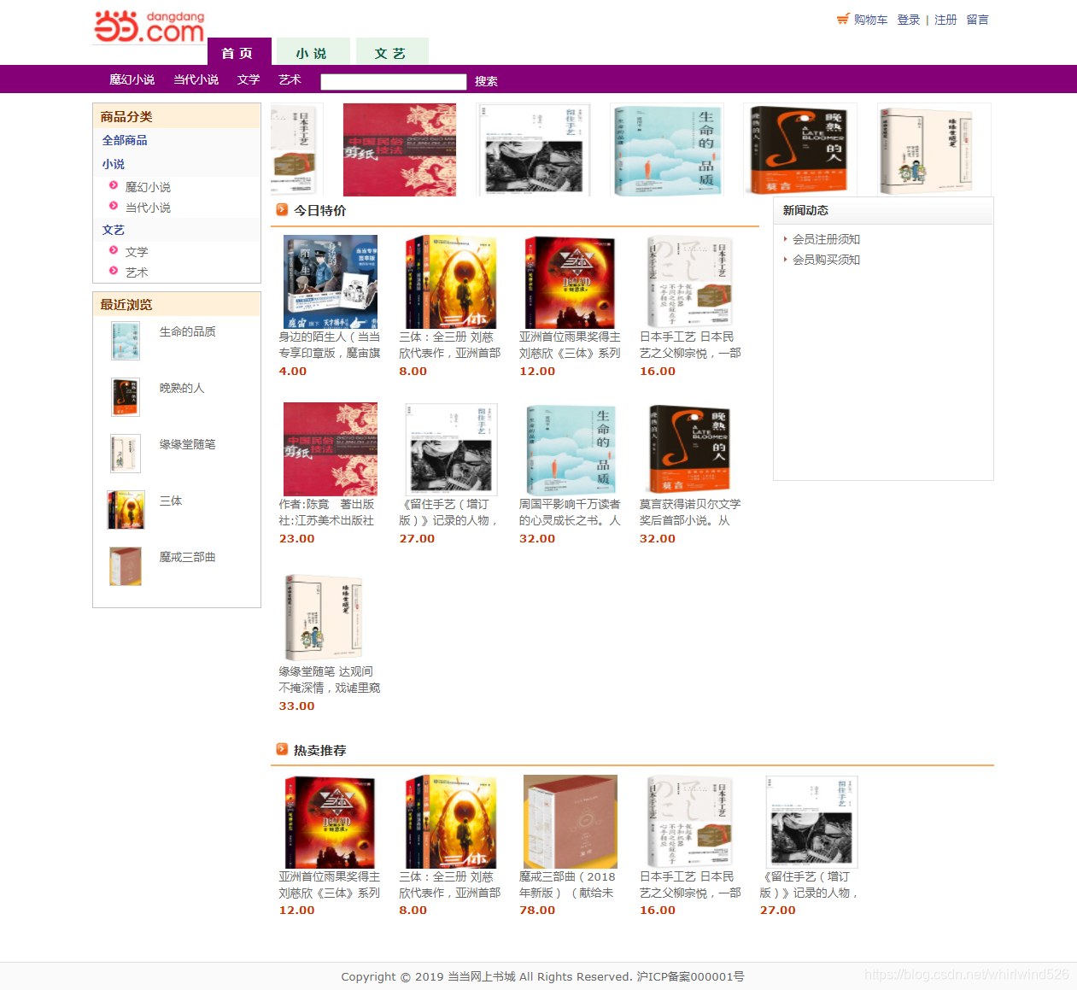The width and height of the screenshot is (1077, 990).
Task: Click the orange arrow icon beside 今日特价
Action: coord(282,209)
